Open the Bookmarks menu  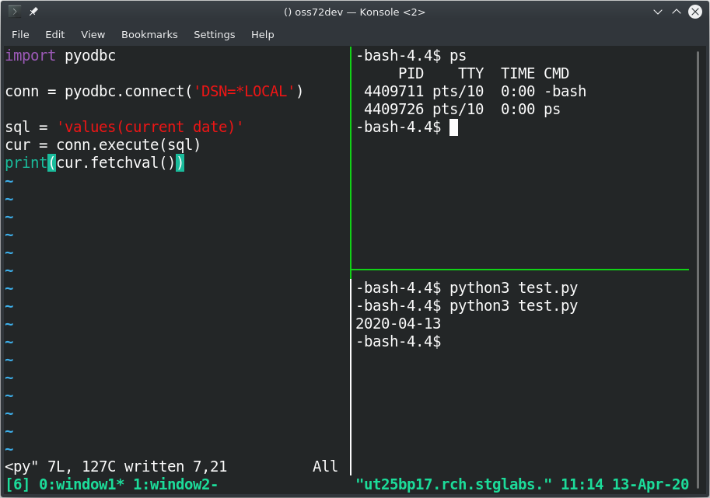[x=149, y=35]
